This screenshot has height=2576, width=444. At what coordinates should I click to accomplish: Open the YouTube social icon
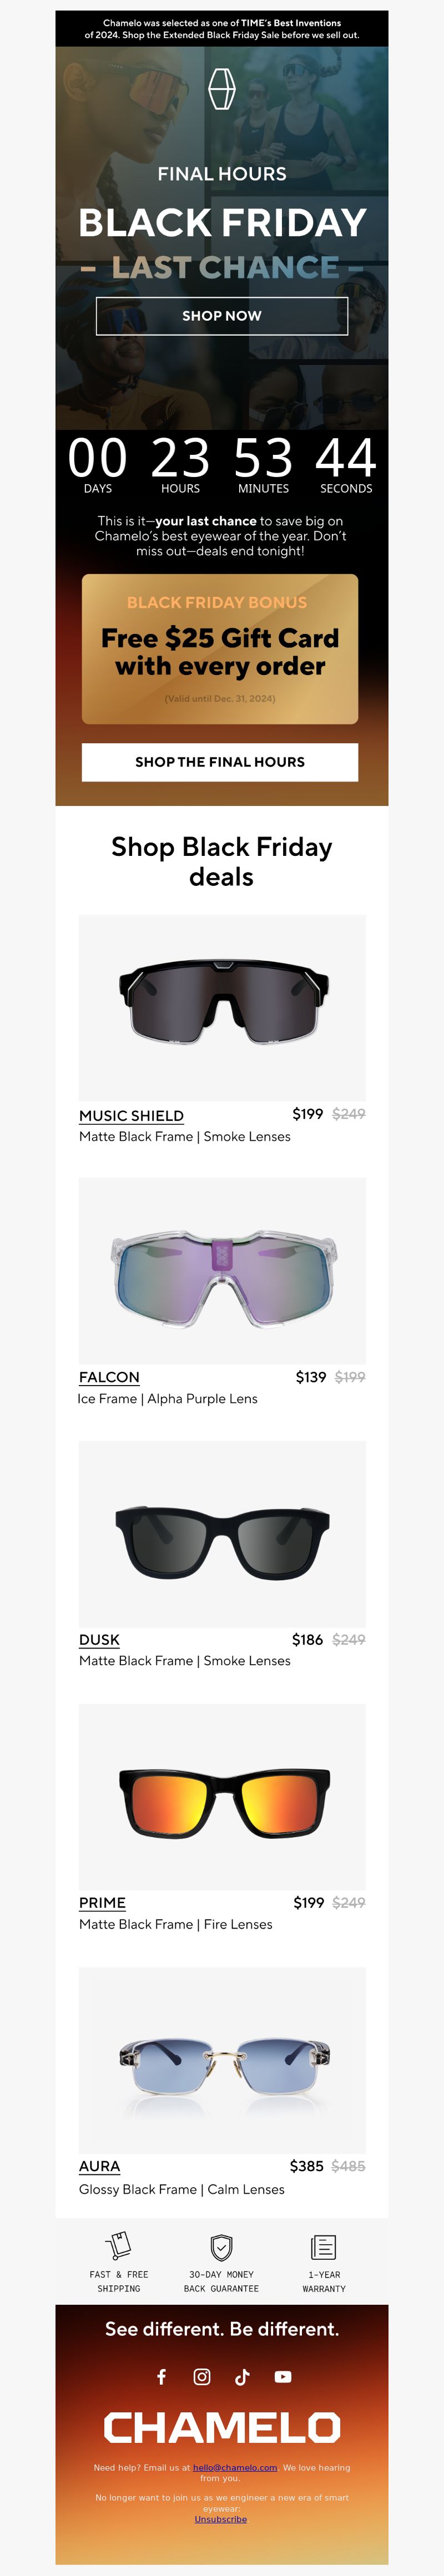click(283, 2376)
